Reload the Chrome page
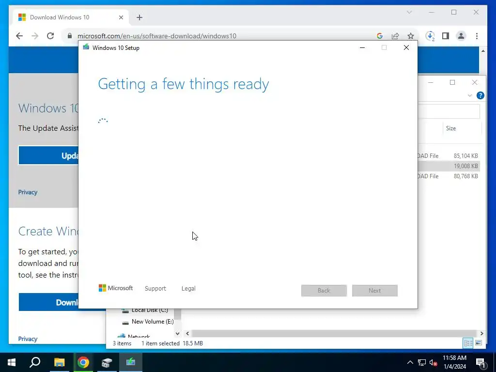This screenshot has width=496, height=372. pyautogui.click(x=50, y=36)
